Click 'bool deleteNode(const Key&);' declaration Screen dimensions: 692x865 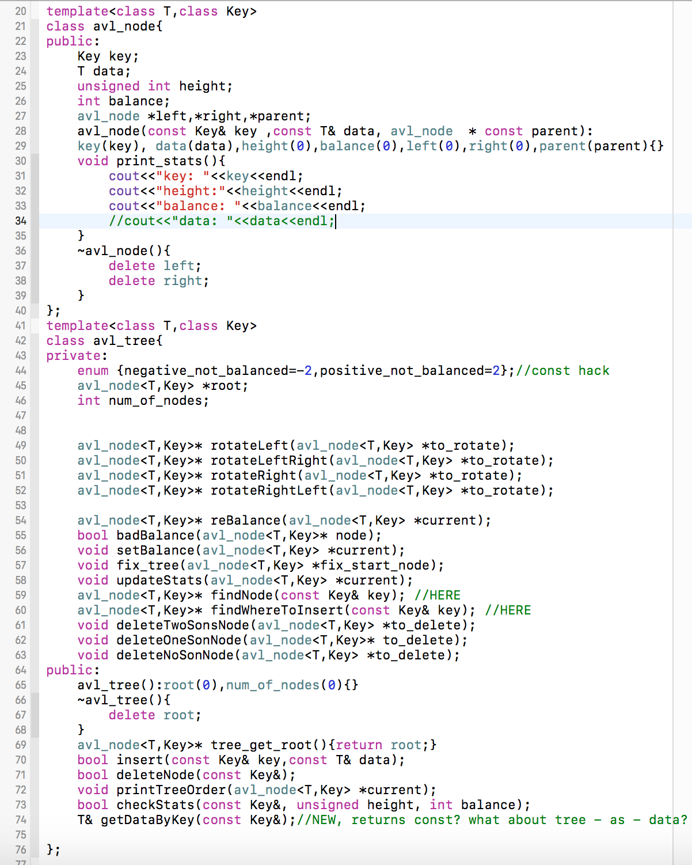(x=187, y=775)
